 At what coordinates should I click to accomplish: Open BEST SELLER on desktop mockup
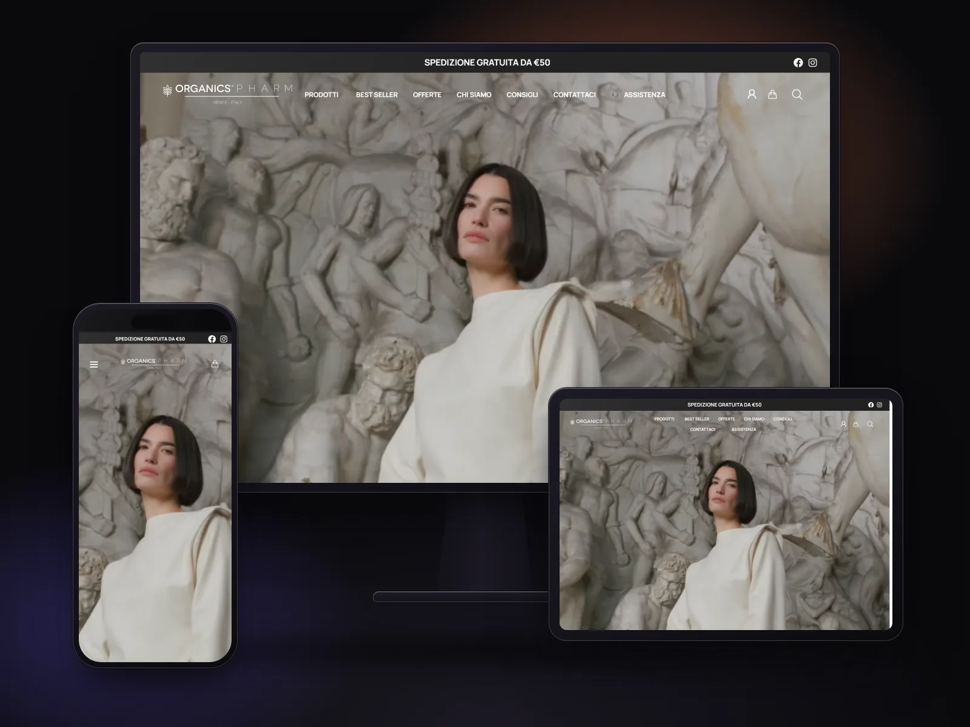coord(376,95)
